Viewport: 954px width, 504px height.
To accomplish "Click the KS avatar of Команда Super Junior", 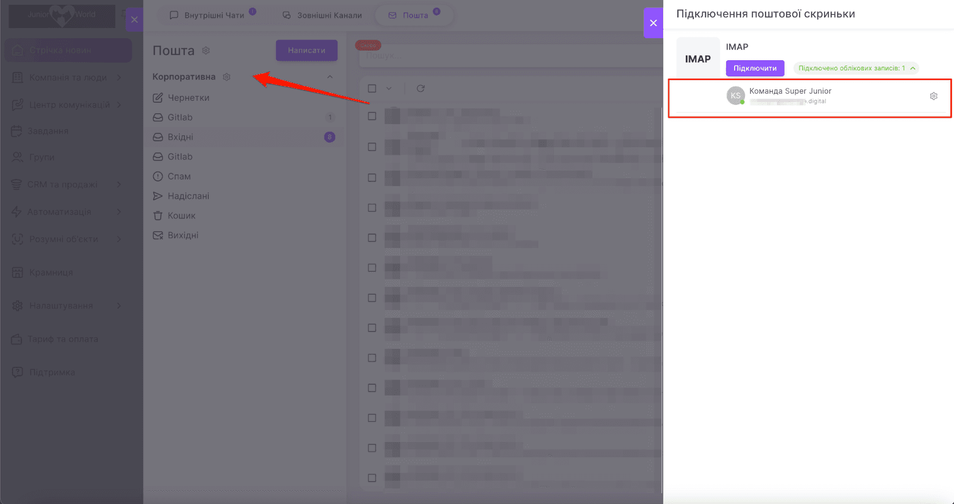I will (x=736, y=95).
